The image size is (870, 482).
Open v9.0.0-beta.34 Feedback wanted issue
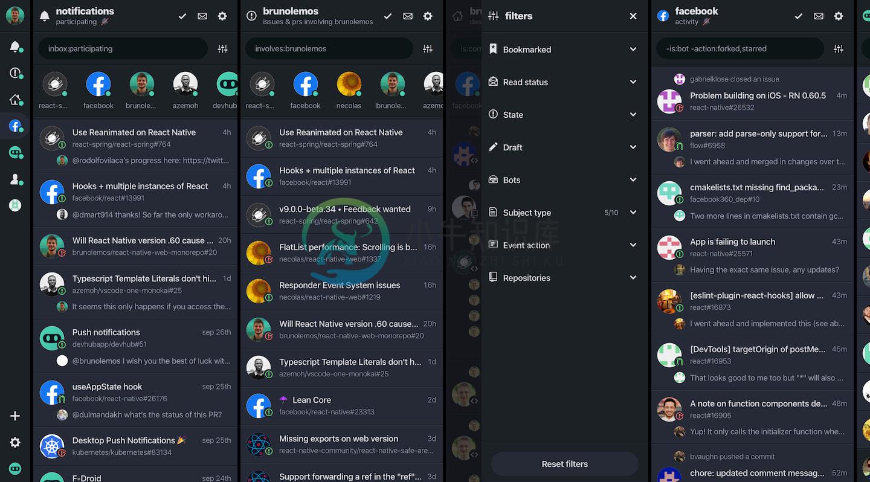click(342, 215)
